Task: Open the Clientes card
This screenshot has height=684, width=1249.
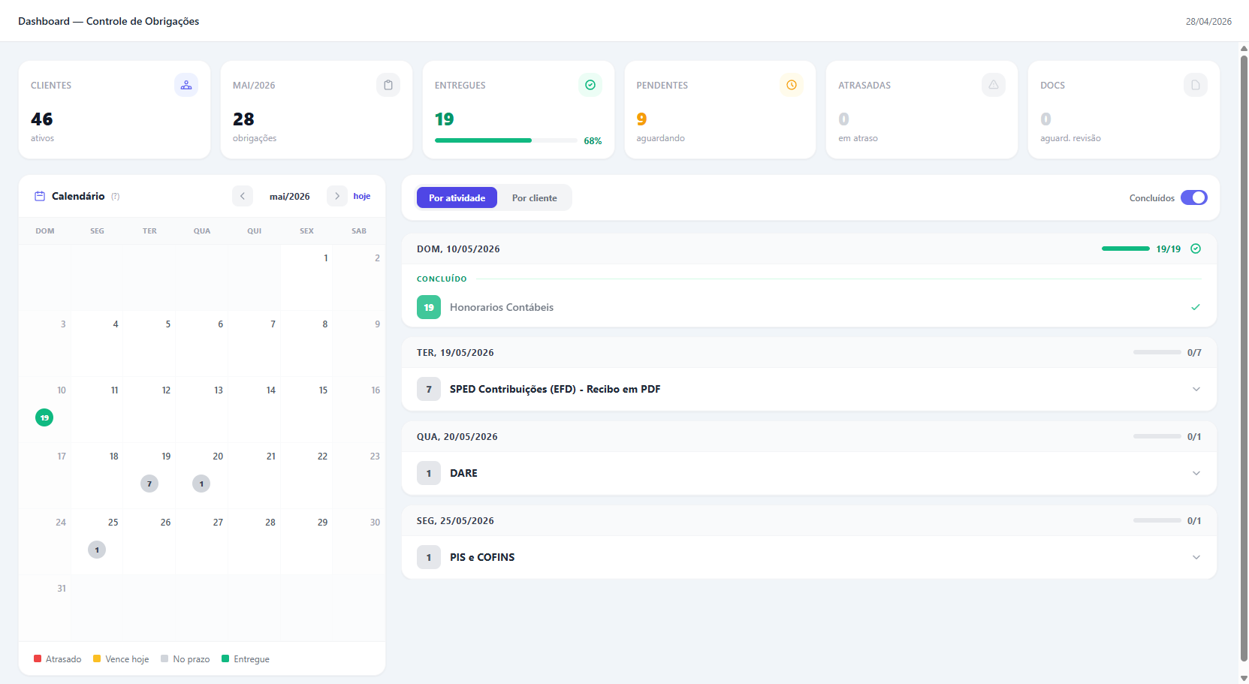Action: pos(114,110)
